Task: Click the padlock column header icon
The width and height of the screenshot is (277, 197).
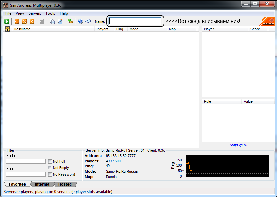Action: pyautogui.click(x=7, y=29)
